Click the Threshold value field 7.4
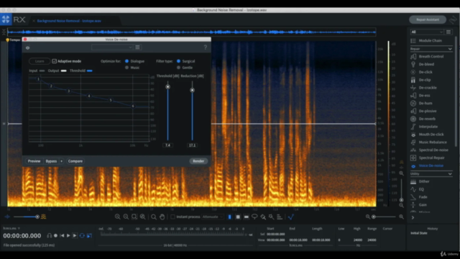 coord(167,145)
